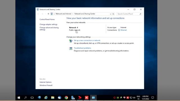
Task: Click the search magnifier in Control Panel search
Action: (x=140, y=14)
